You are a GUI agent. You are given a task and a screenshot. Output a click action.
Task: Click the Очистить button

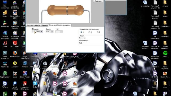coord(98,1)
